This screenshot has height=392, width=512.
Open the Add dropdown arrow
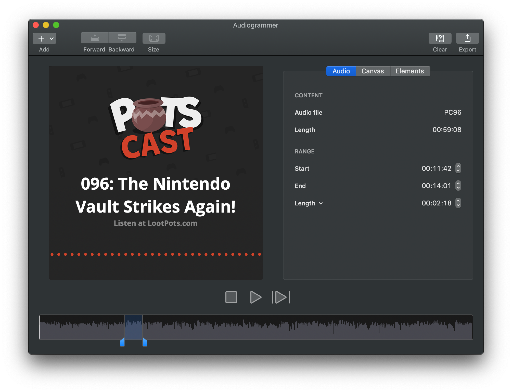click(x=51, y=38)
